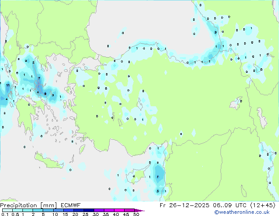Select the forecast offset "(12+45)"
Image resolution: width=279 pixels, height=216 pixels.
point(263,205)
